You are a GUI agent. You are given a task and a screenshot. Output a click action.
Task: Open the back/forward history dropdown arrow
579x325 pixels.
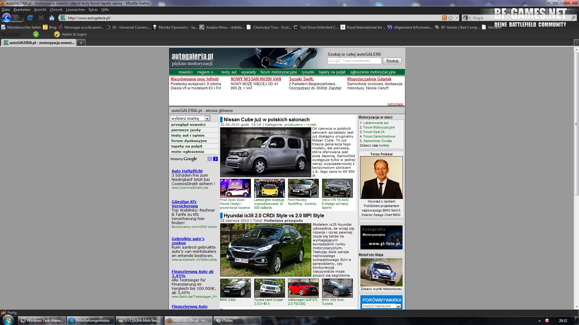(21, 18)
